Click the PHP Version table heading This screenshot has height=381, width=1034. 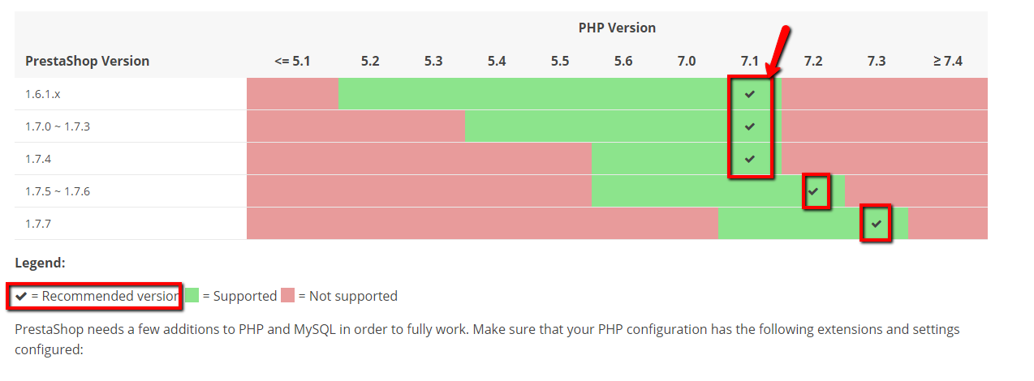617,28
